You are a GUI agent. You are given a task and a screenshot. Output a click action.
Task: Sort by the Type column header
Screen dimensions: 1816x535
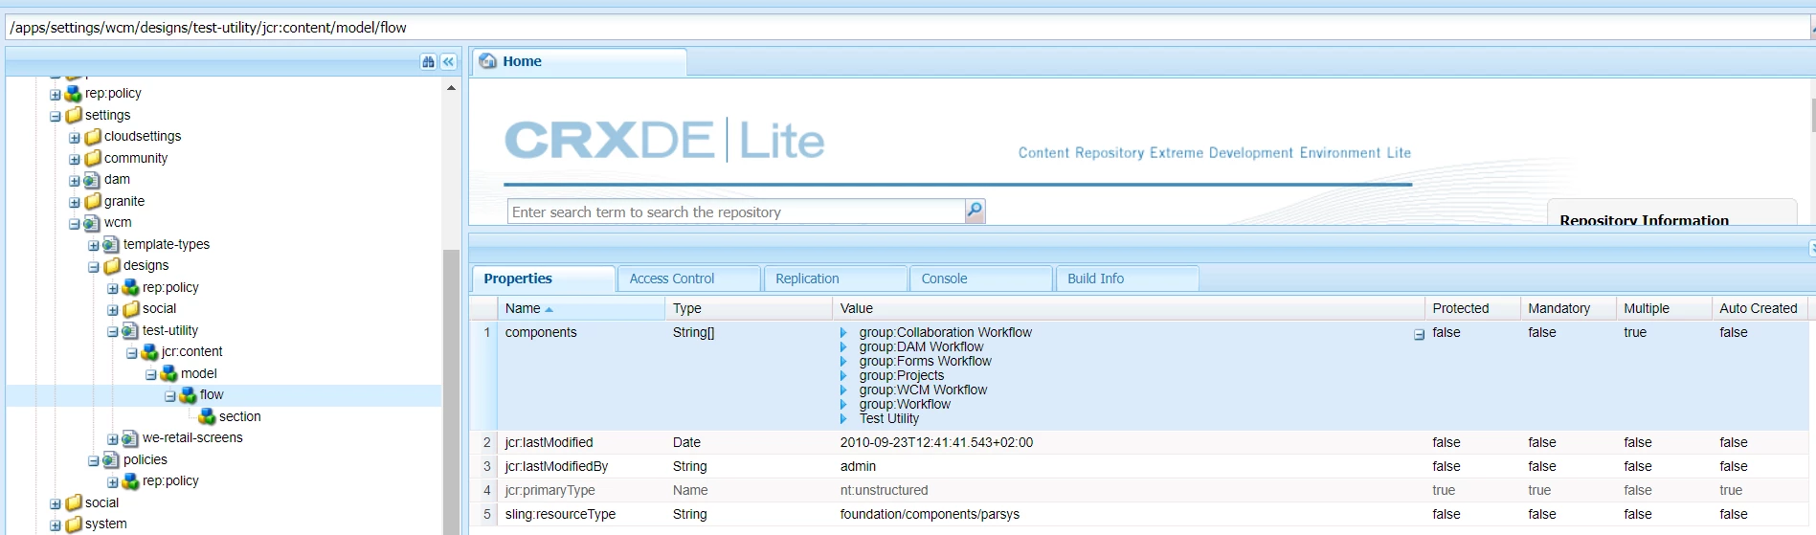point(749,308)
